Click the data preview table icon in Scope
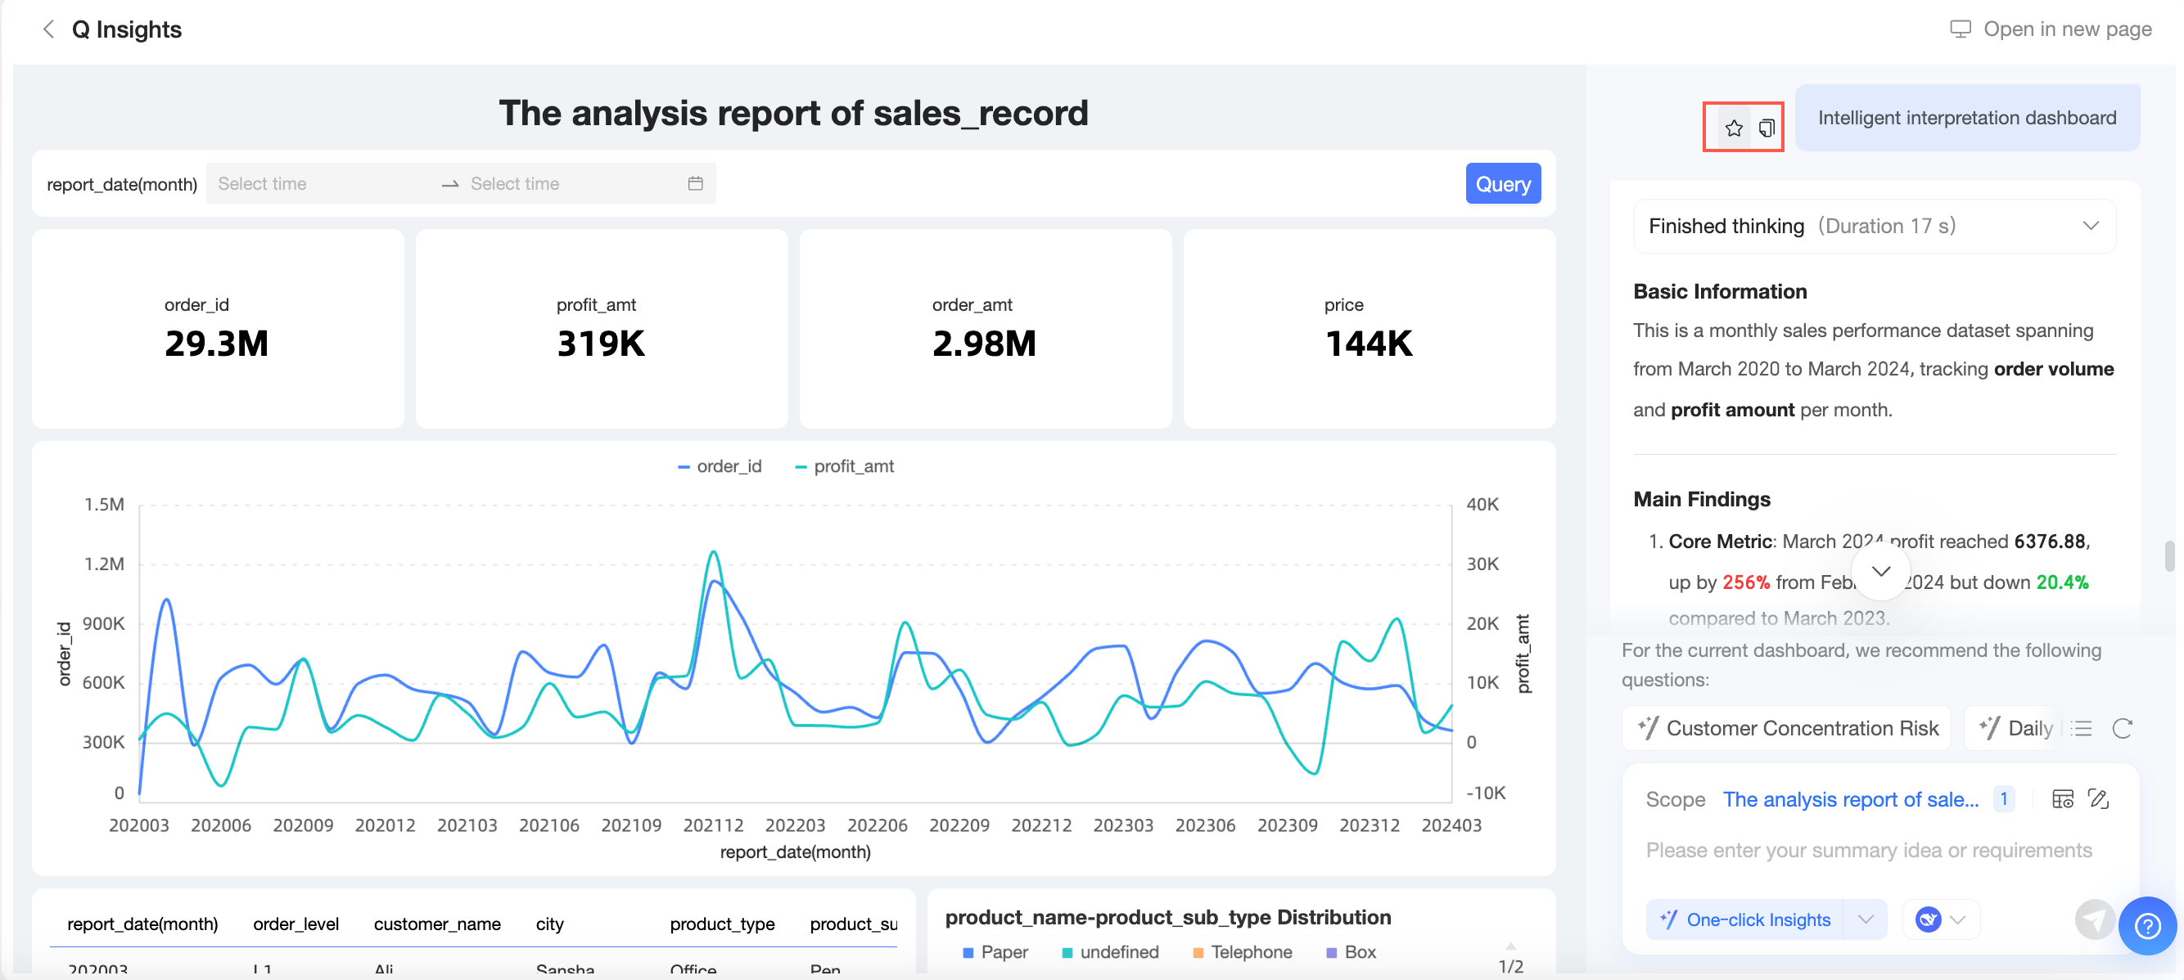This screenshot has width=2184, height=980. pyautogui.click(x=2062, y=798)
